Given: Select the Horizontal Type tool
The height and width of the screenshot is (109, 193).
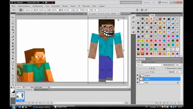Looking at the screenshot, I should coord(13,65).
